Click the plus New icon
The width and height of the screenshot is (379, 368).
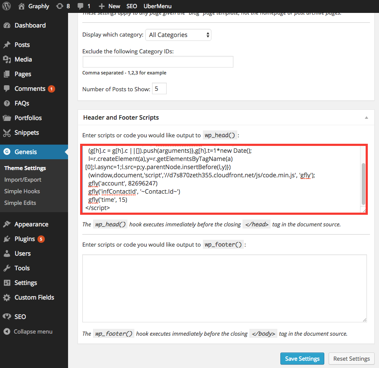(102, 6)
